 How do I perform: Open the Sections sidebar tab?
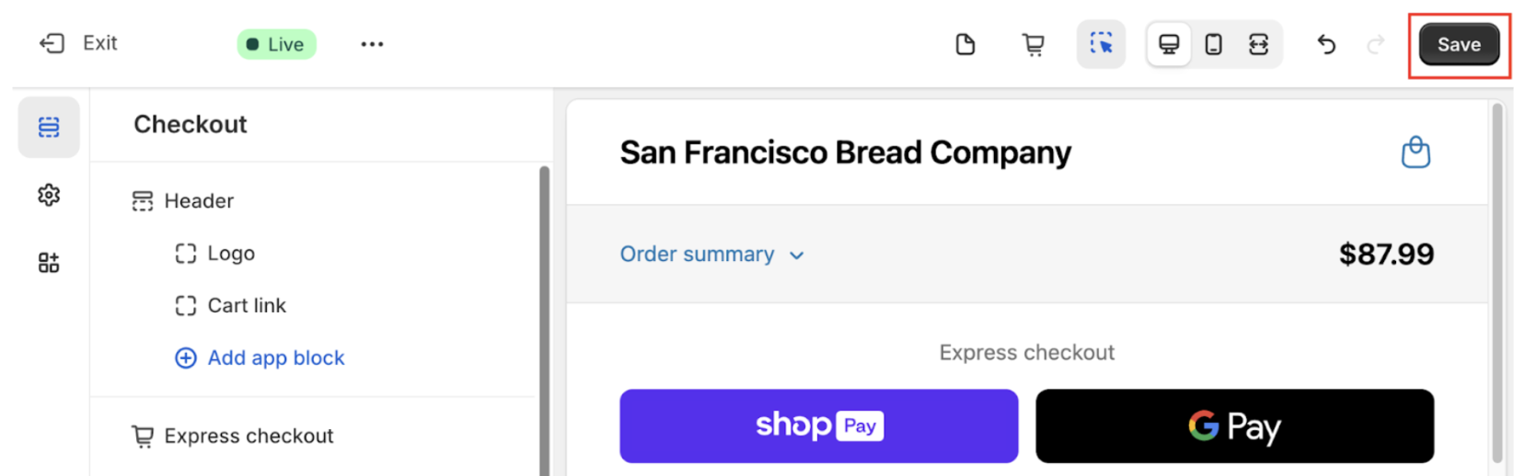[x=49, y=127]
